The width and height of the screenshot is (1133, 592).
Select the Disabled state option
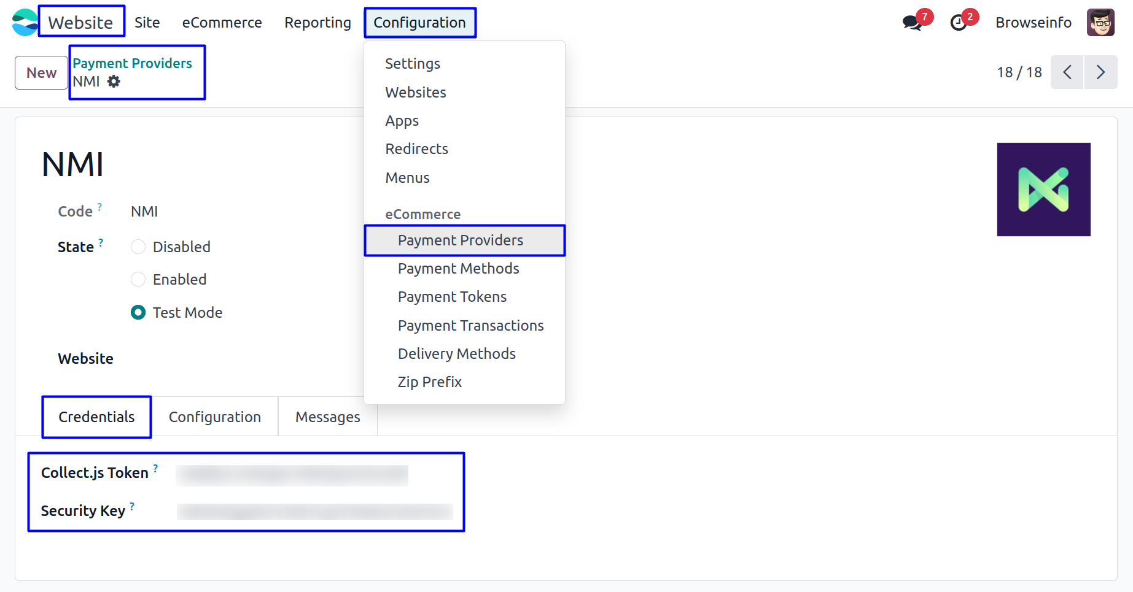[x=138, y=247]
